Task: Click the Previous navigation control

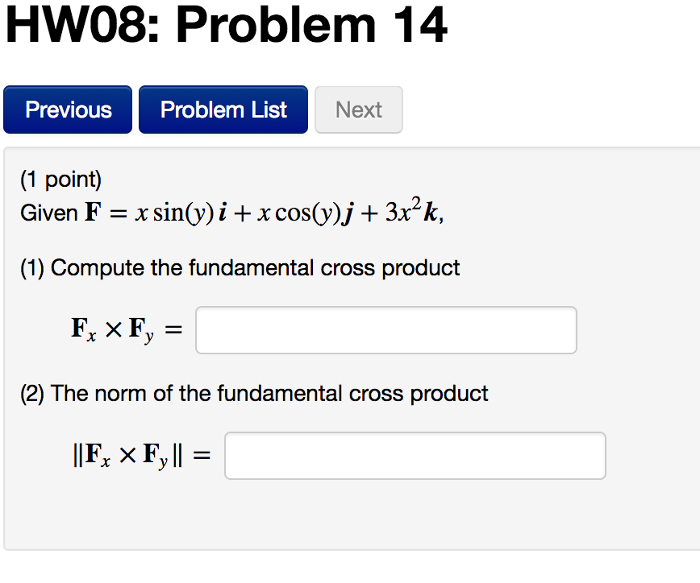Action: (x=67, y=110)
